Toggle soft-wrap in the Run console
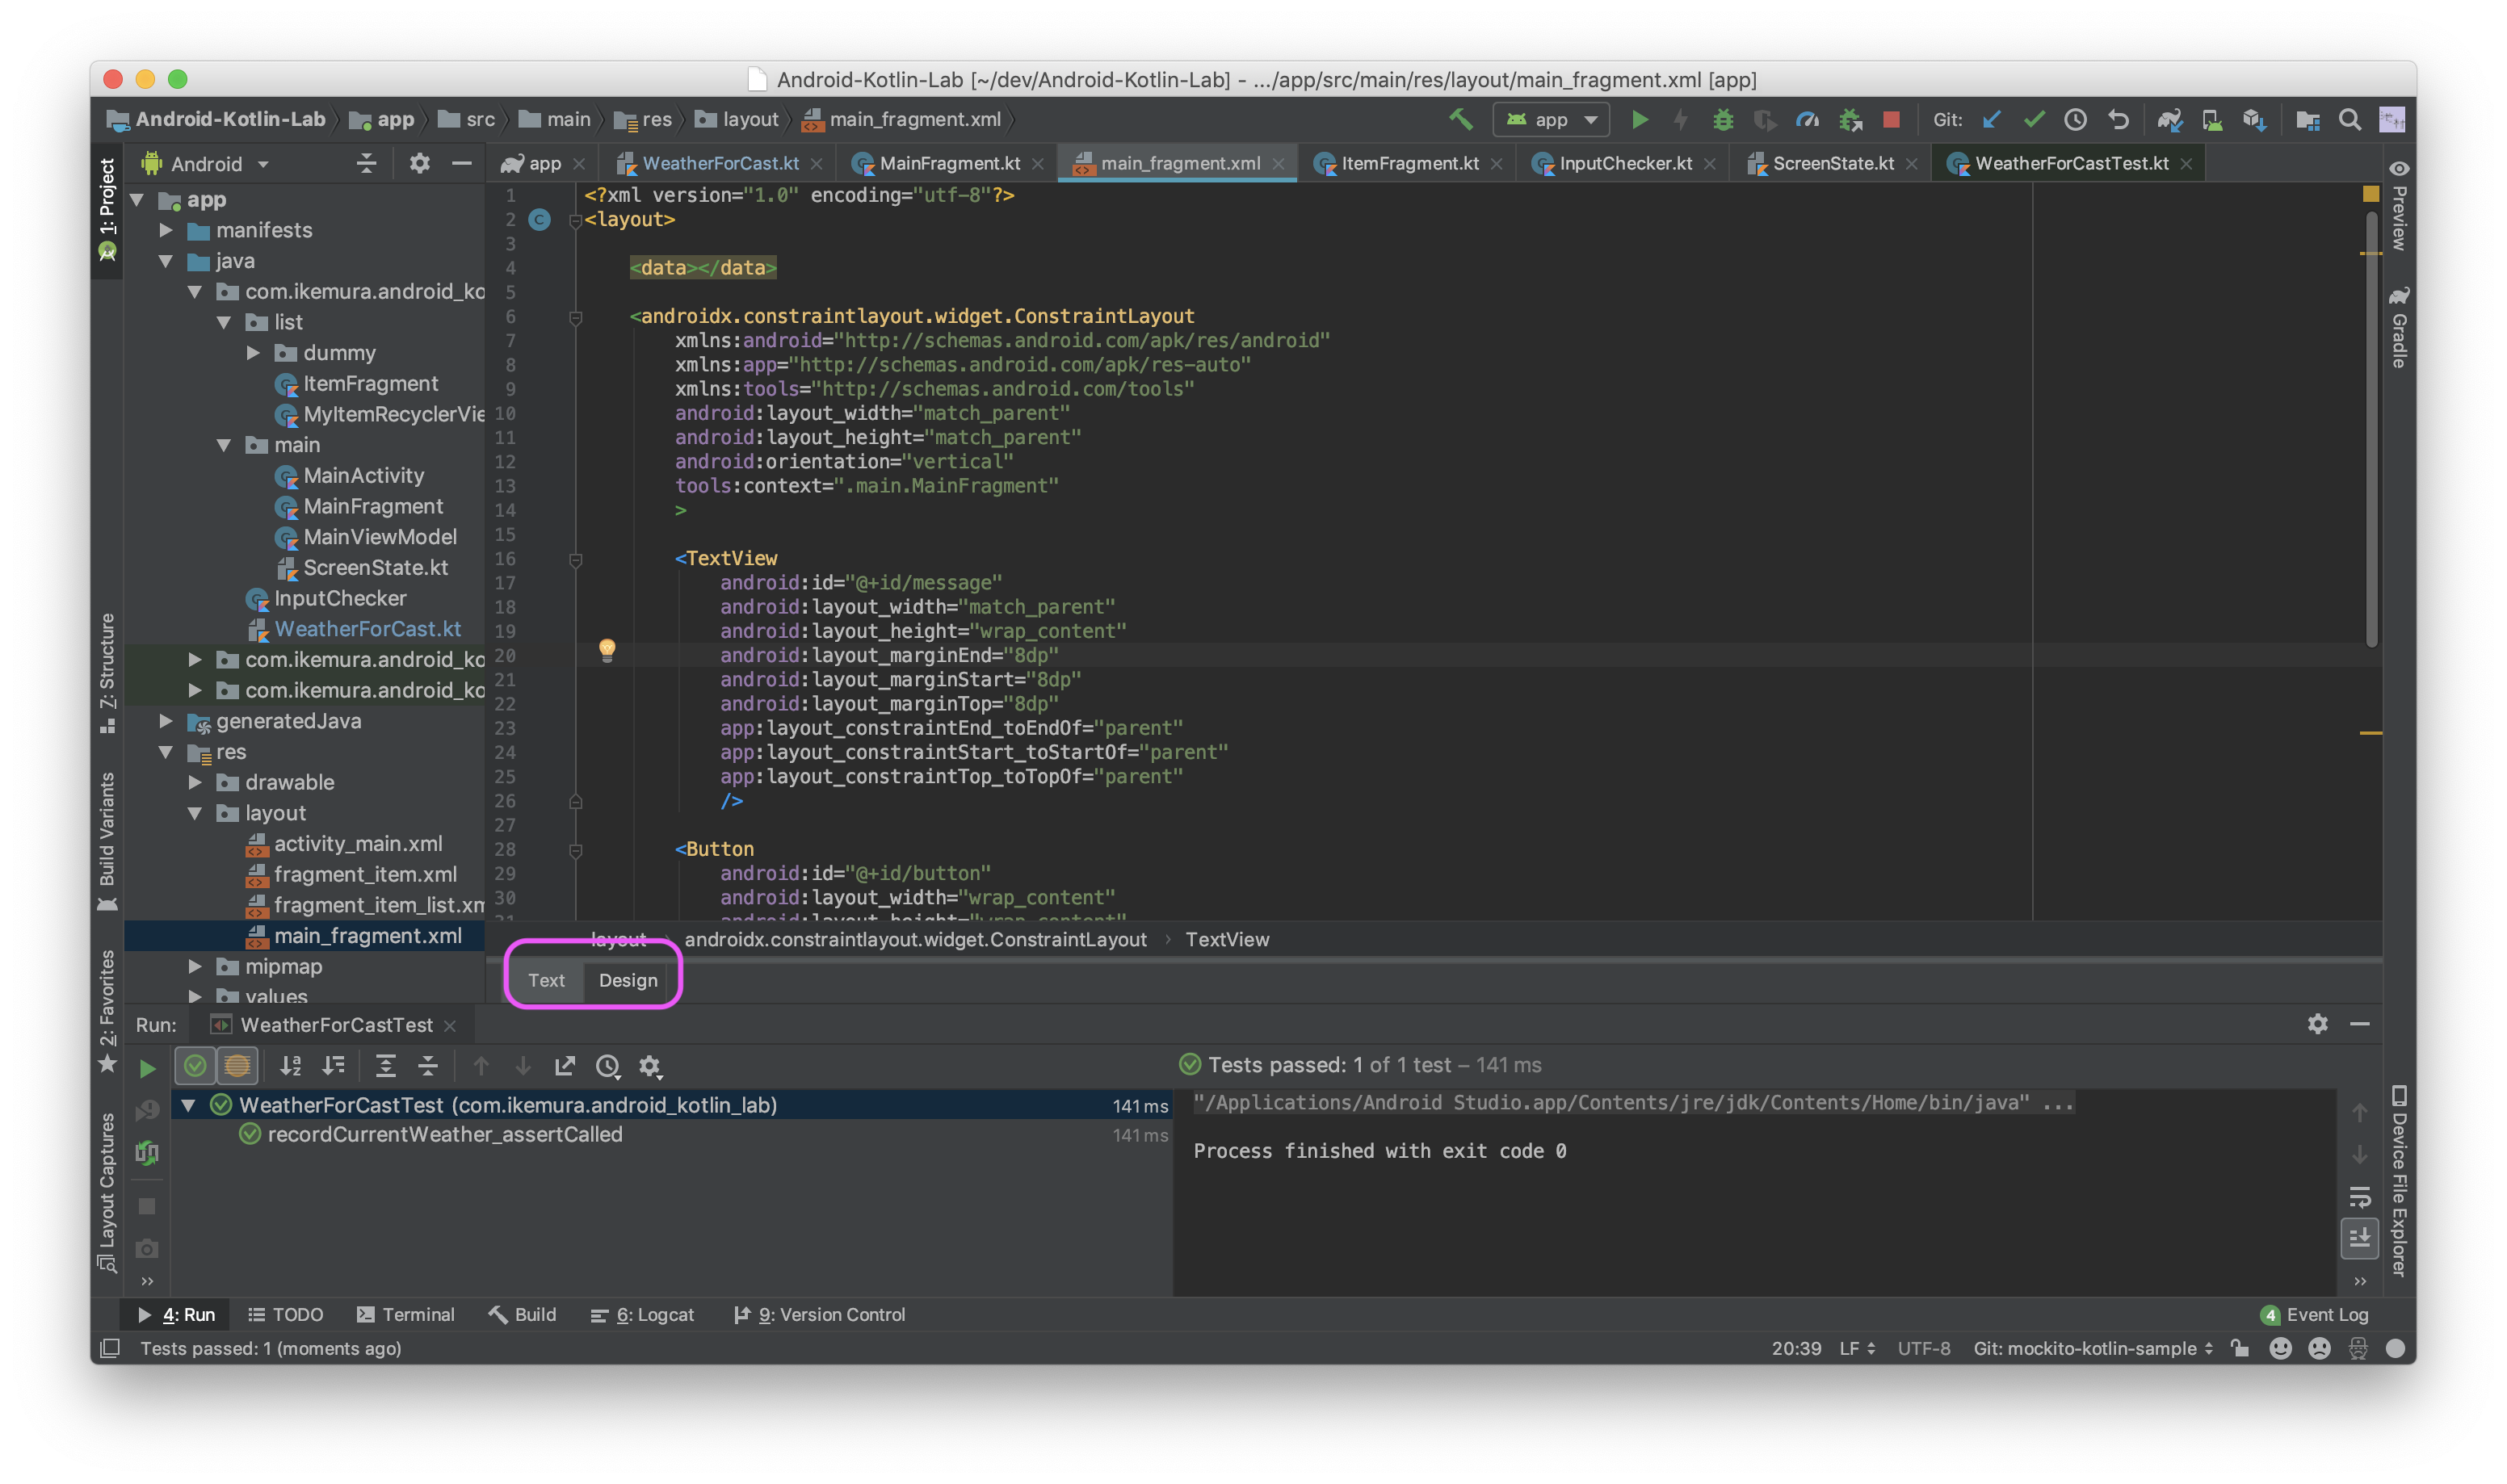The height and width of the screenshot is (1484, 2507). pos(2360,1197)
